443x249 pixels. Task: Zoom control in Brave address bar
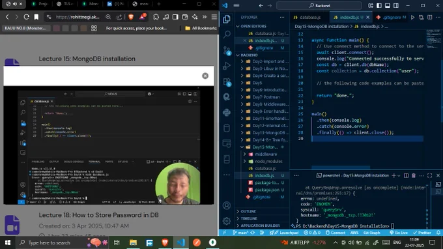pyautogui.click(x=108, y=17)
